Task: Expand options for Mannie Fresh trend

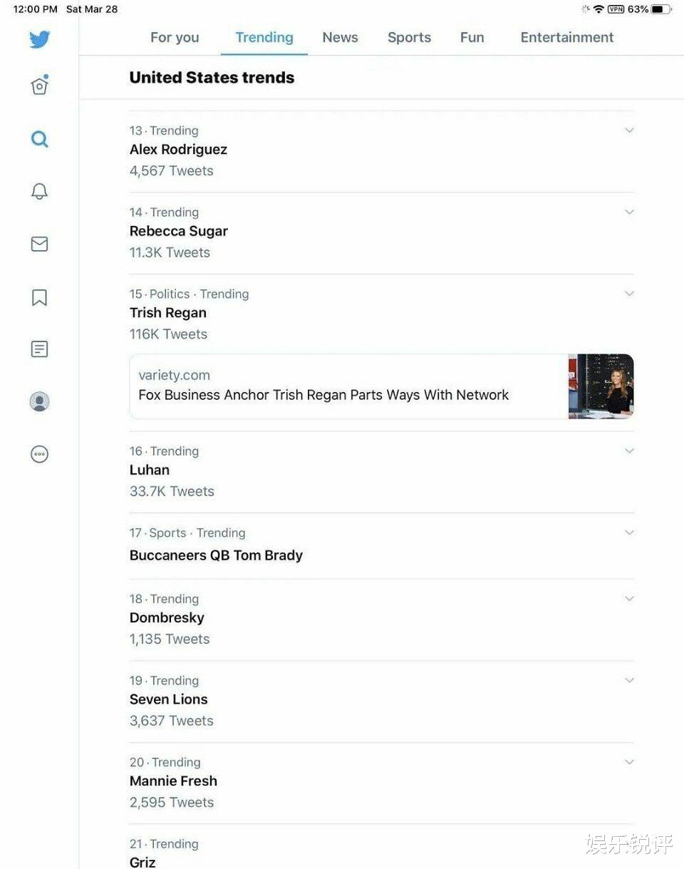Action: pos(629,762)
